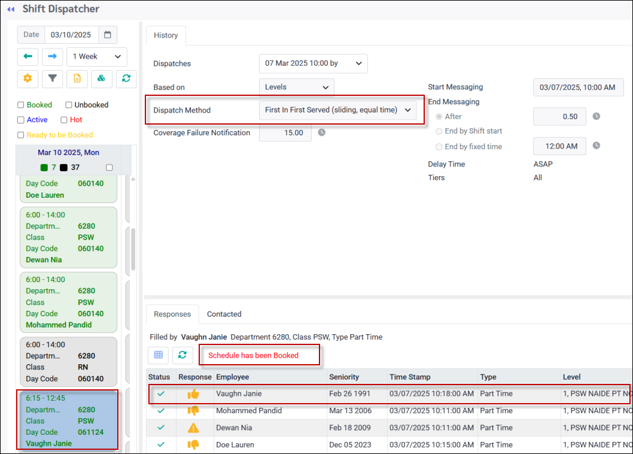Check the Mar 10 2025 day checkbox

(109, 167)
